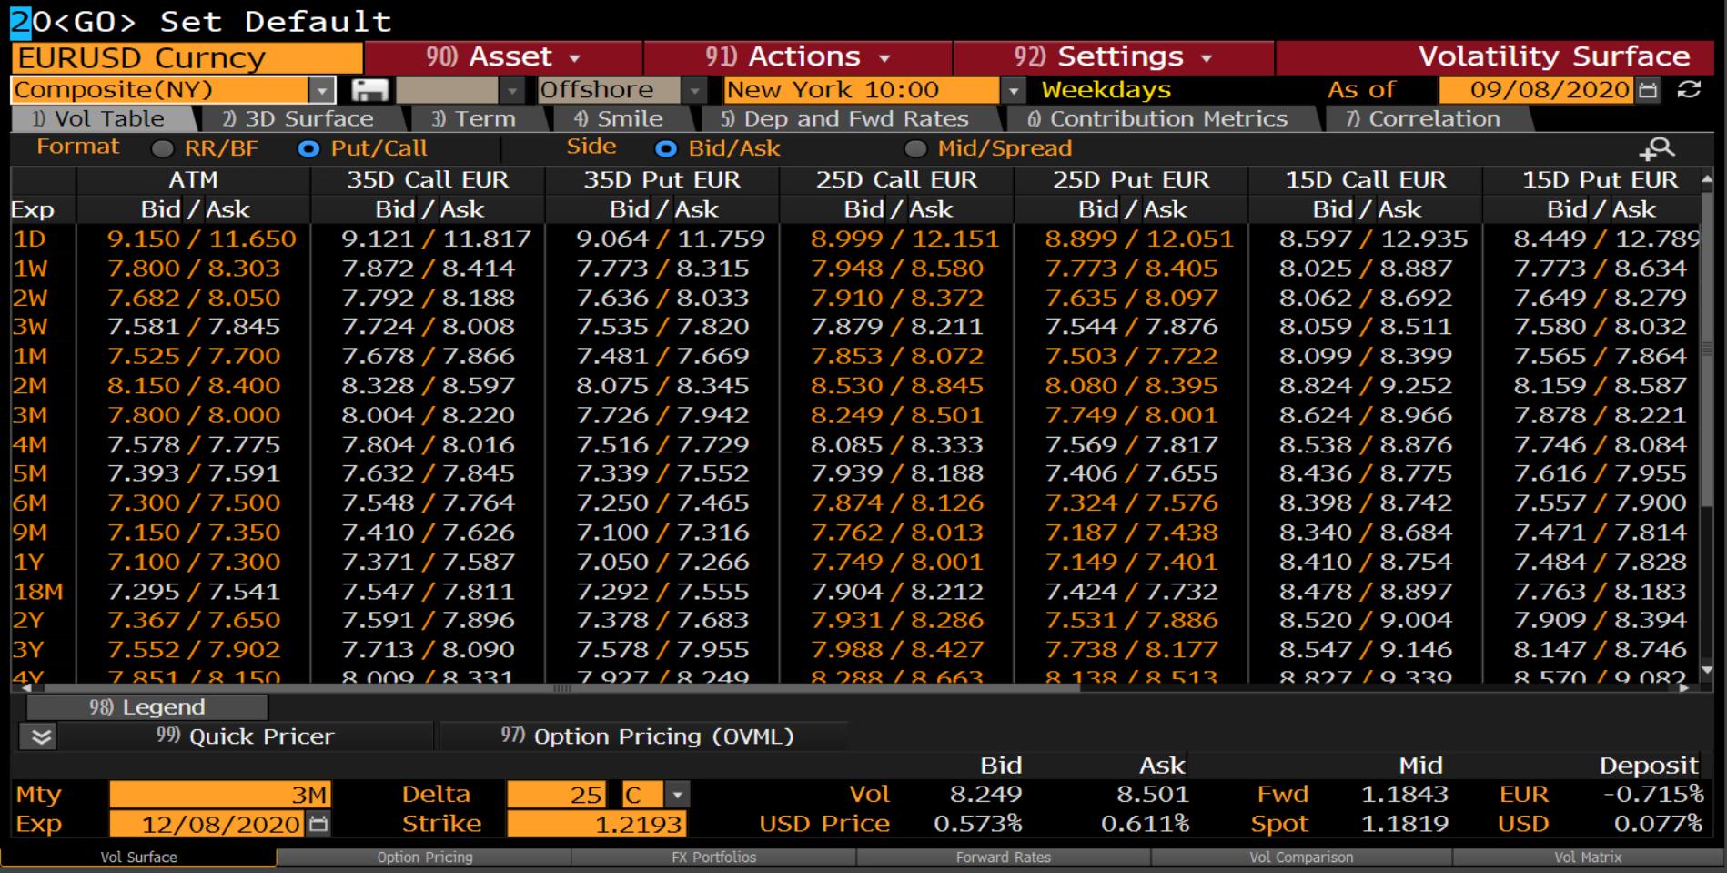This screenshot has width=1727, height=873.
Task: Open the As of date calendar icon
Action: pos(1648,89)
